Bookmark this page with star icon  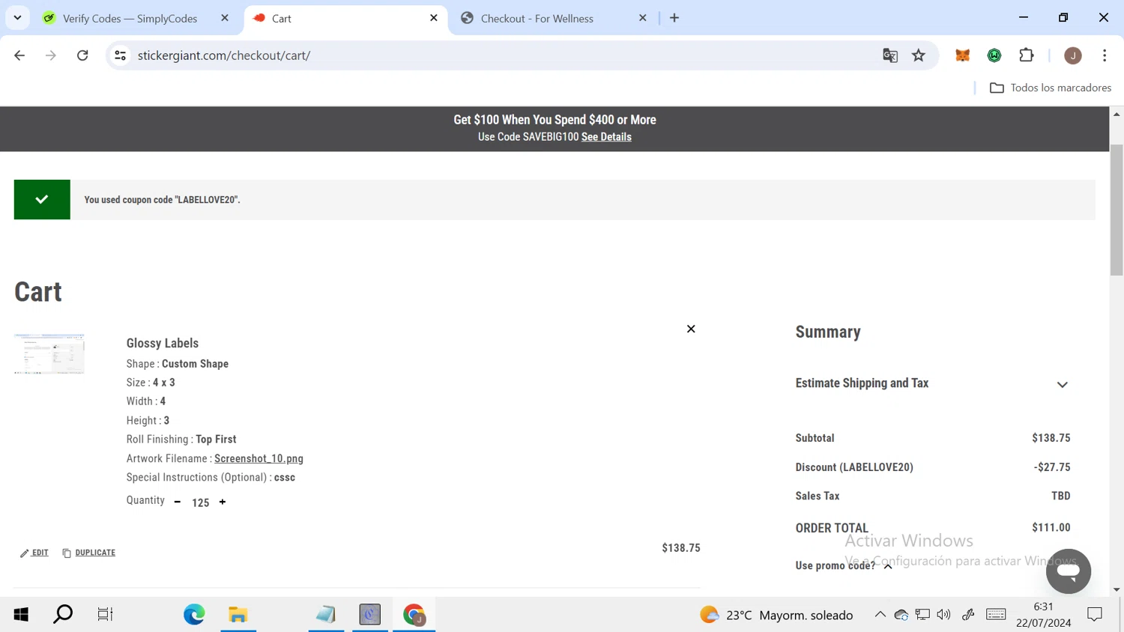[919, 55]
